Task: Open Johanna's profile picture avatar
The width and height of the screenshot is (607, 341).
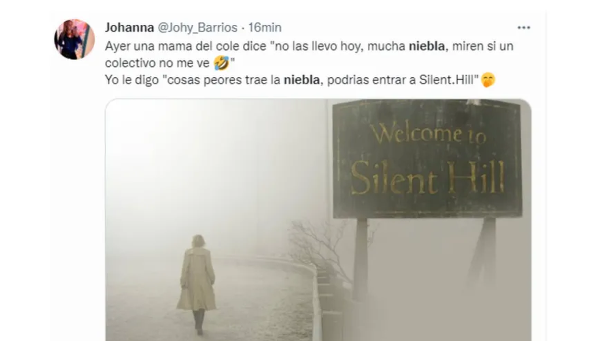Action: click(74, 39)
